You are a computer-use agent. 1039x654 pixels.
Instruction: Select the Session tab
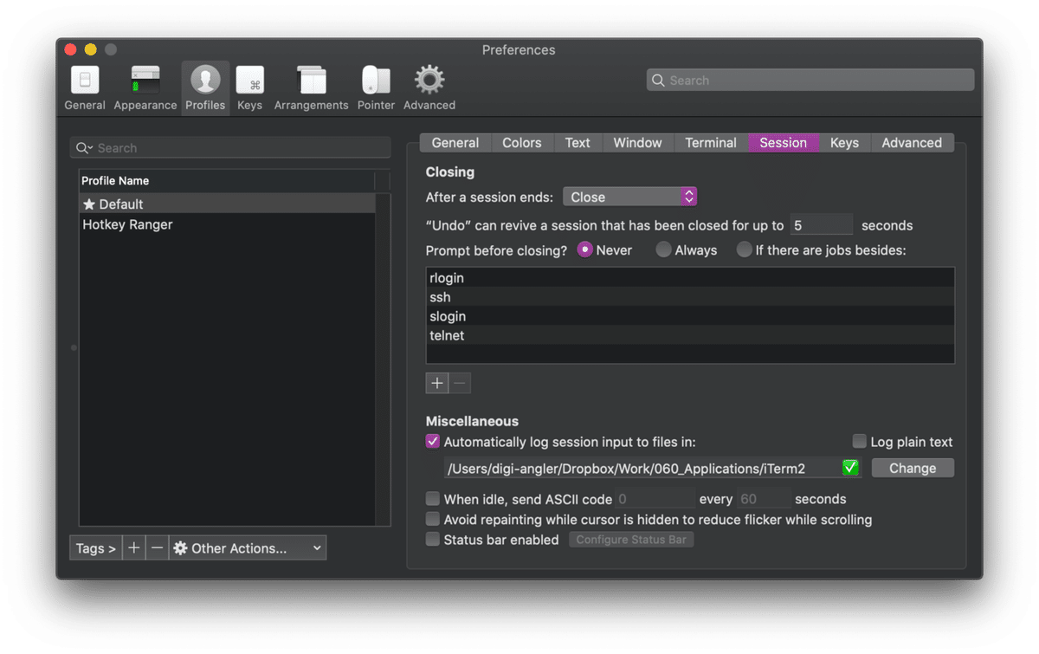pos(784,143)
